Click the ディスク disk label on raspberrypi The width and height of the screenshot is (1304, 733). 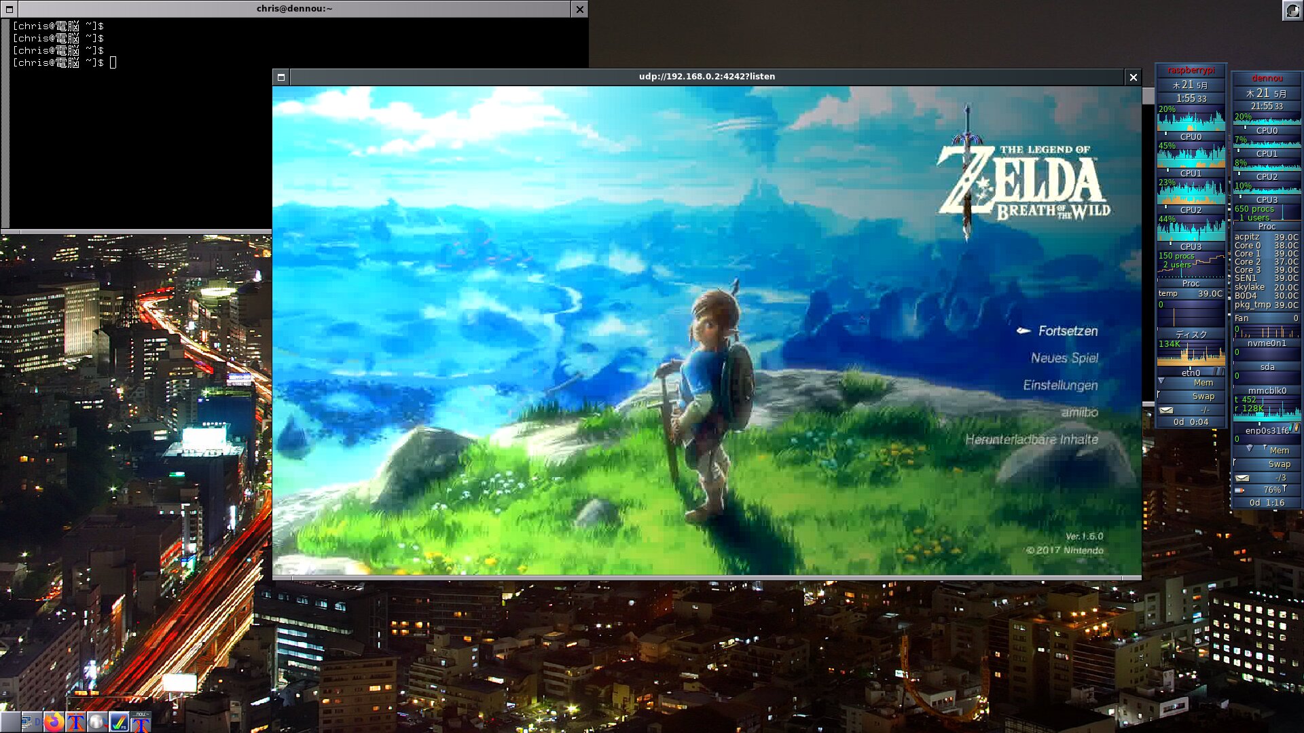pyautogui.click(x=1191, y=334)
